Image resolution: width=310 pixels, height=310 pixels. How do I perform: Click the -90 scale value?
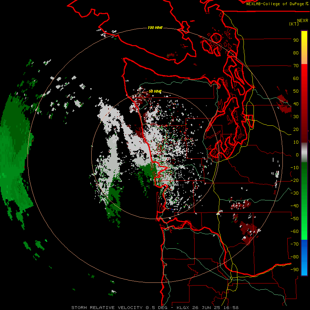pos(294,270)
